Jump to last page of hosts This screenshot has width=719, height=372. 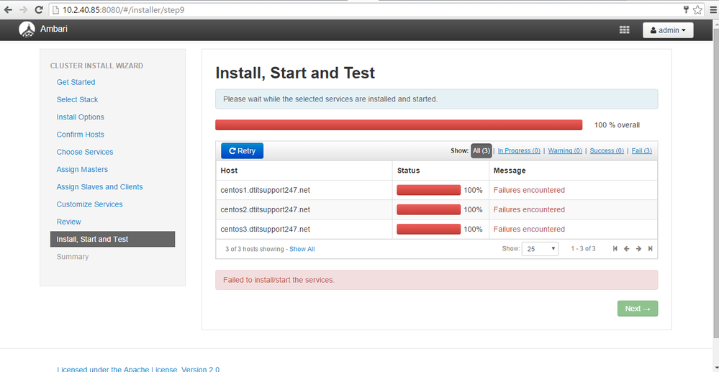[650, 249]
